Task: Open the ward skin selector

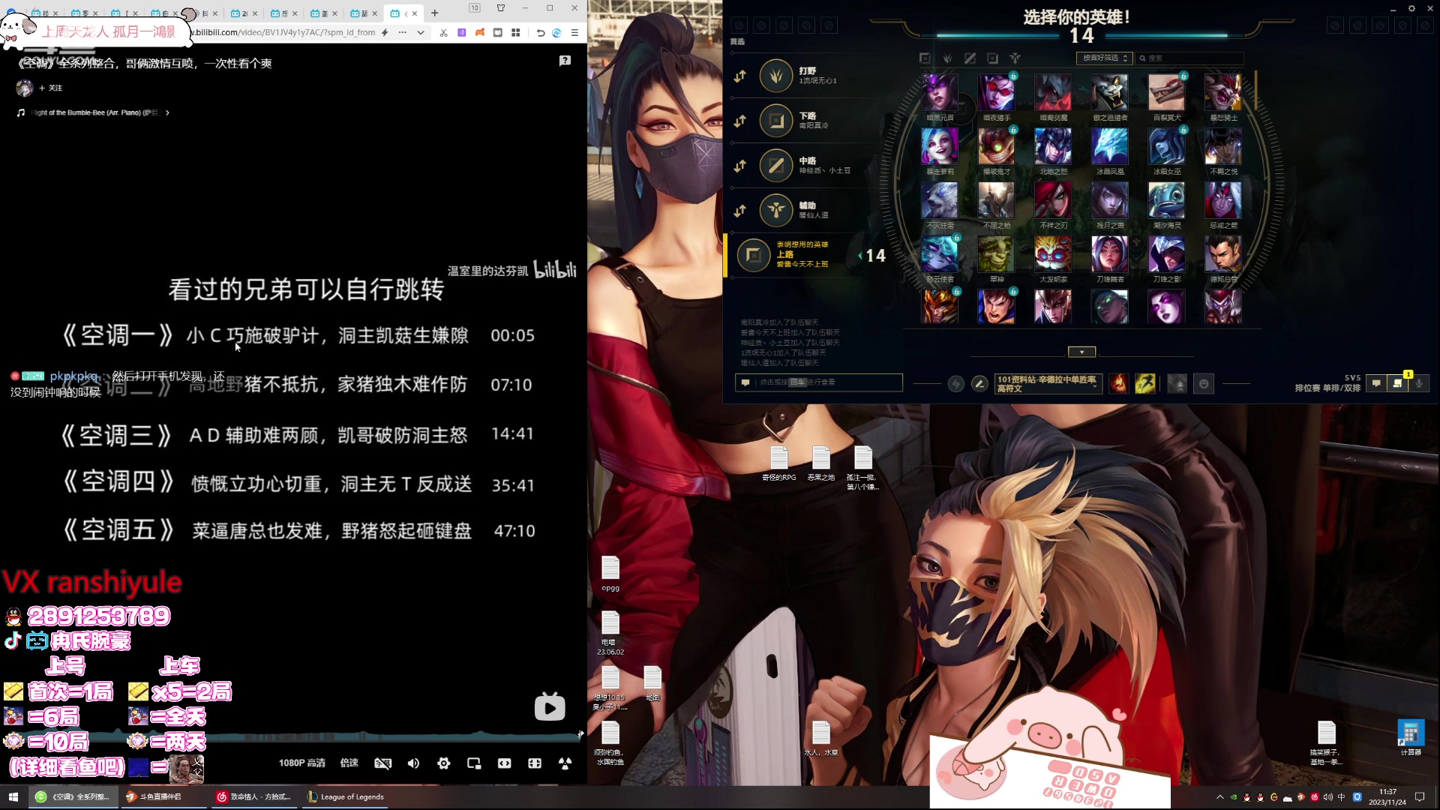Action: coord(1177,384)
